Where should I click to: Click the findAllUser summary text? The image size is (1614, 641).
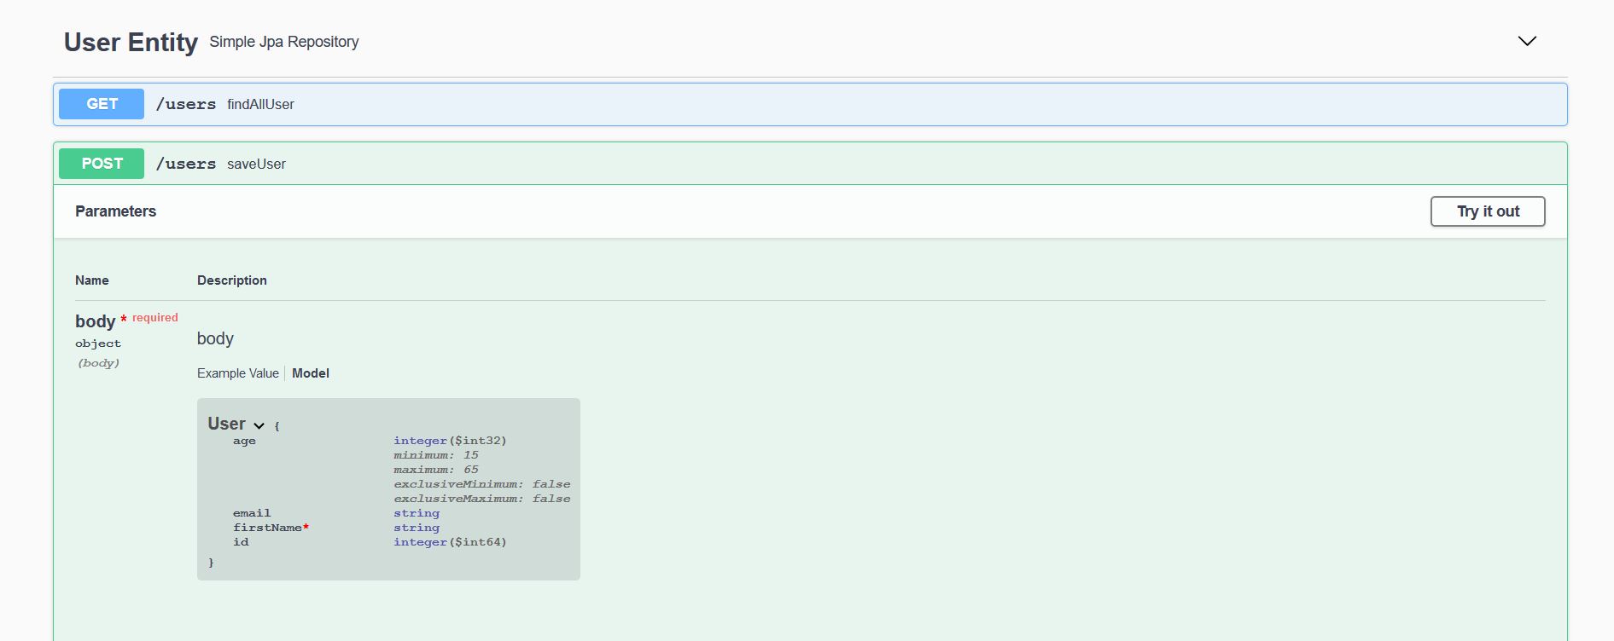click(x=260, y=104)
